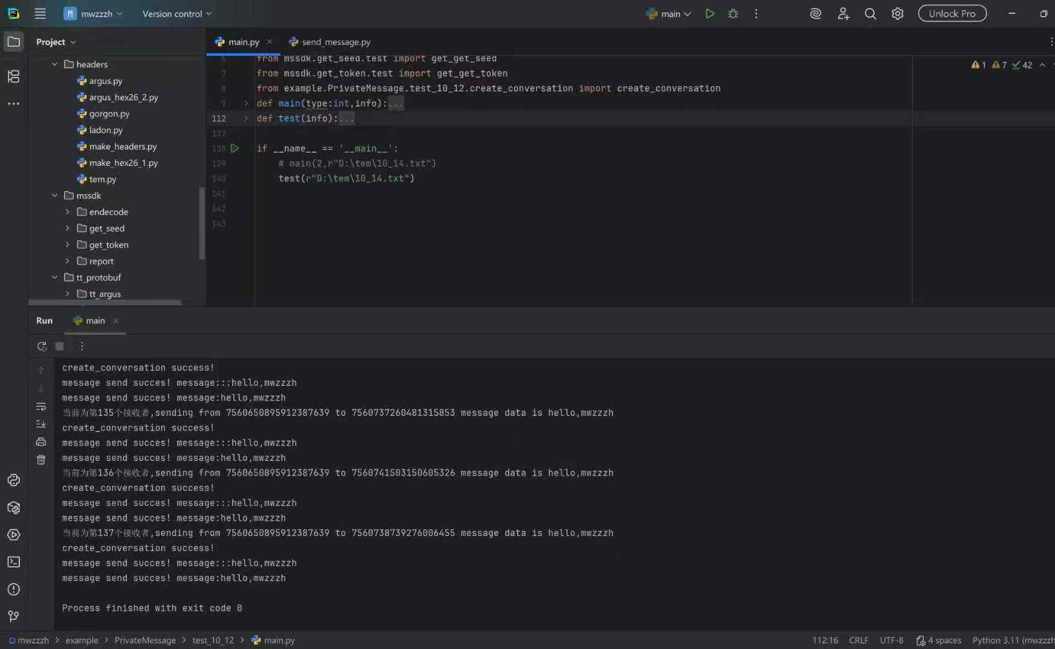Expand the get_seed folder
Screen dimensions: 1055x649
point(67,228)
